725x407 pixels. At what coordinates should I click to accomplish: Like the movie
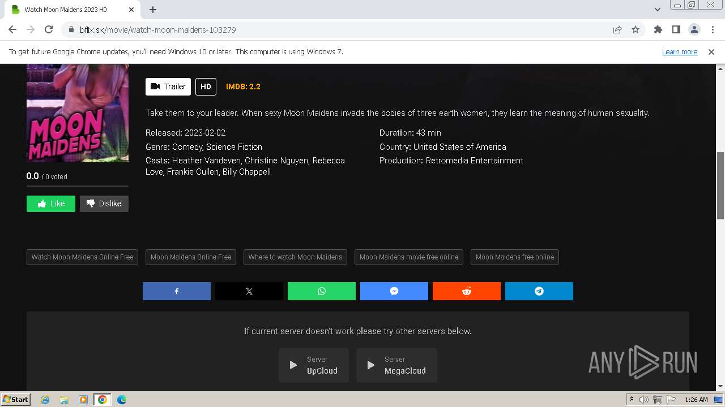(x=51, y=203)
